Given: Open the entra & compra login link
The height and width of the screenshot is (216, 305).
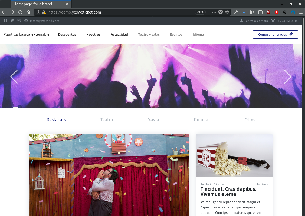Looking at the screenshot, I should click(257, 21).
